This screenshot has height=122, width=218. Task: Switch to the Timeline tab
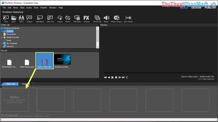click(26, 84)
